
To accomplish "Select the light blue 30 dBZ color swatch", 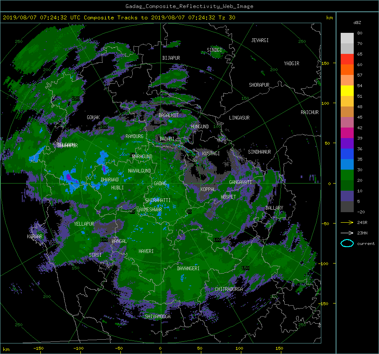I will [x=347, y=164].
